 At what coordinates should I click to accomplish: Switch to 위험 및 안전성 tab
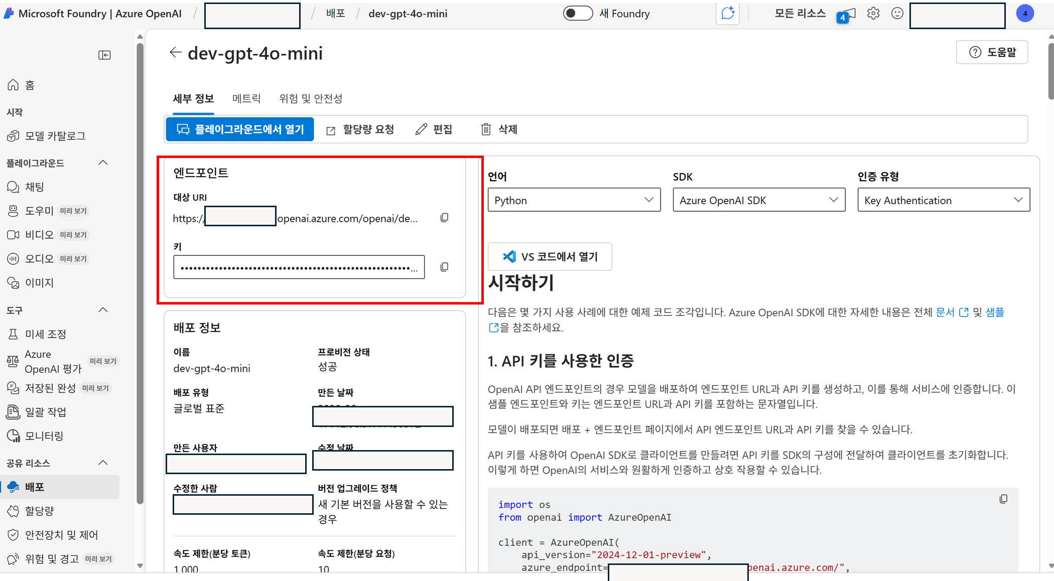pos(311,99)
